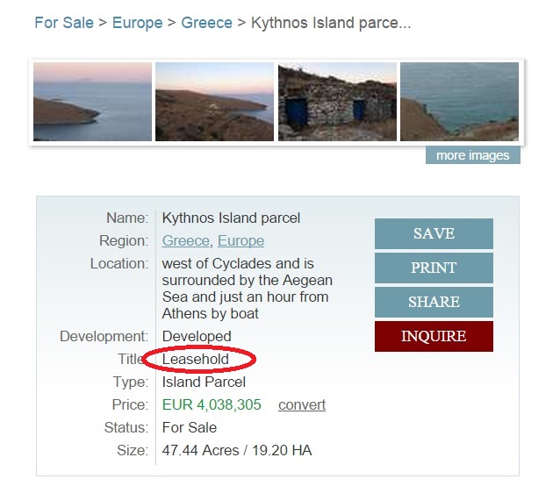This screenshot has width=560, height=486.
Task: Select the fourth thumbnail showing the sea
Action: pyautogui.click(x=459, y=102)
